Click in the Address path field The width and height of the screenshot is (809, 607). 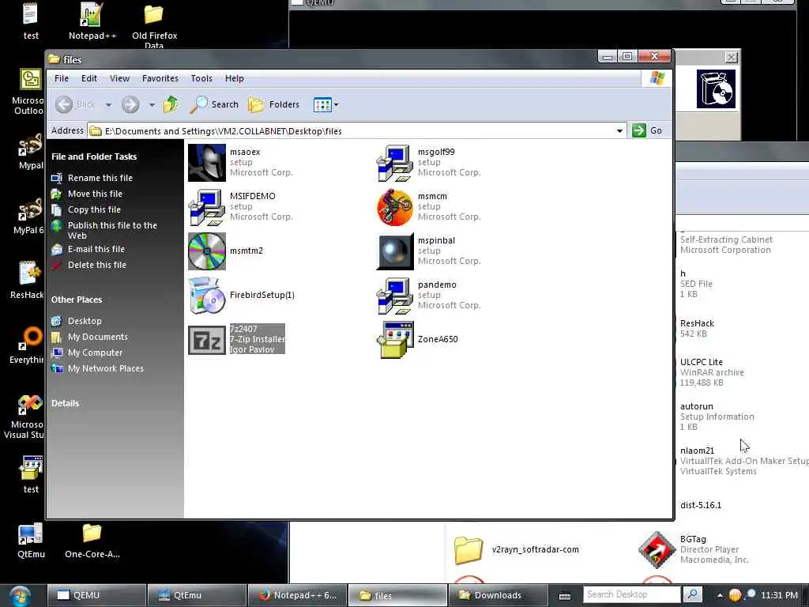tap(351, 130)
